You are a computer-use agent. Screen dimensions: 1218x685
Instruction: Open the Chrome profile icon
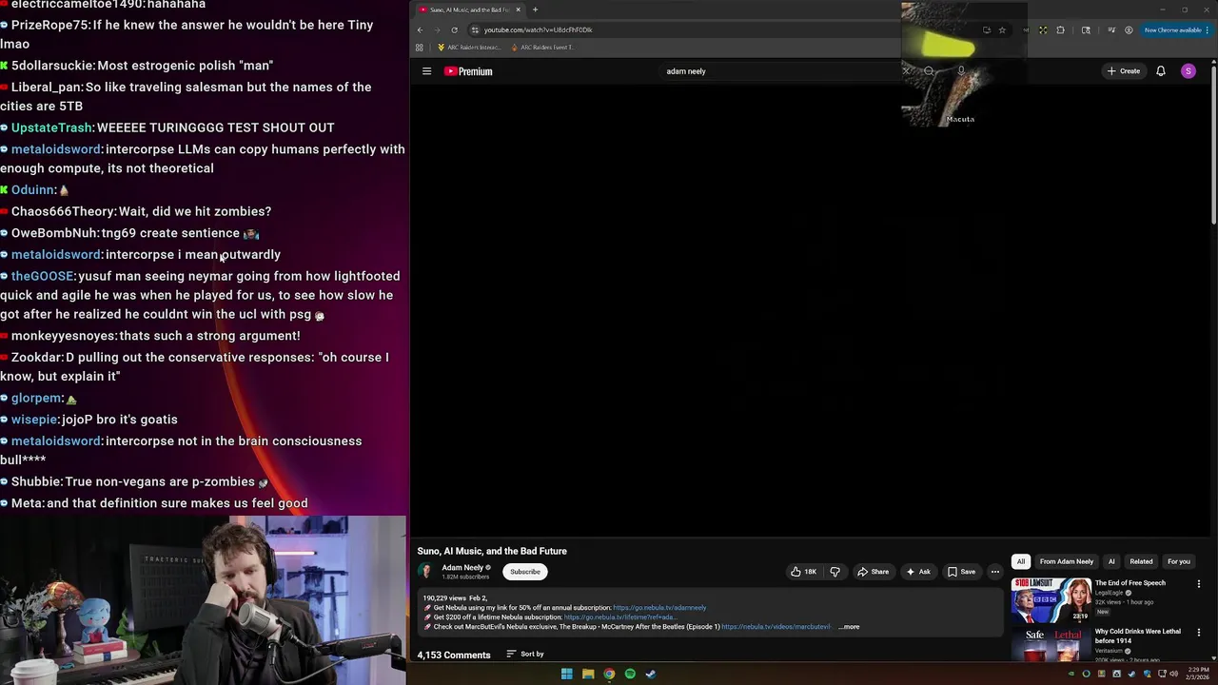click(x=1129, y=29)
